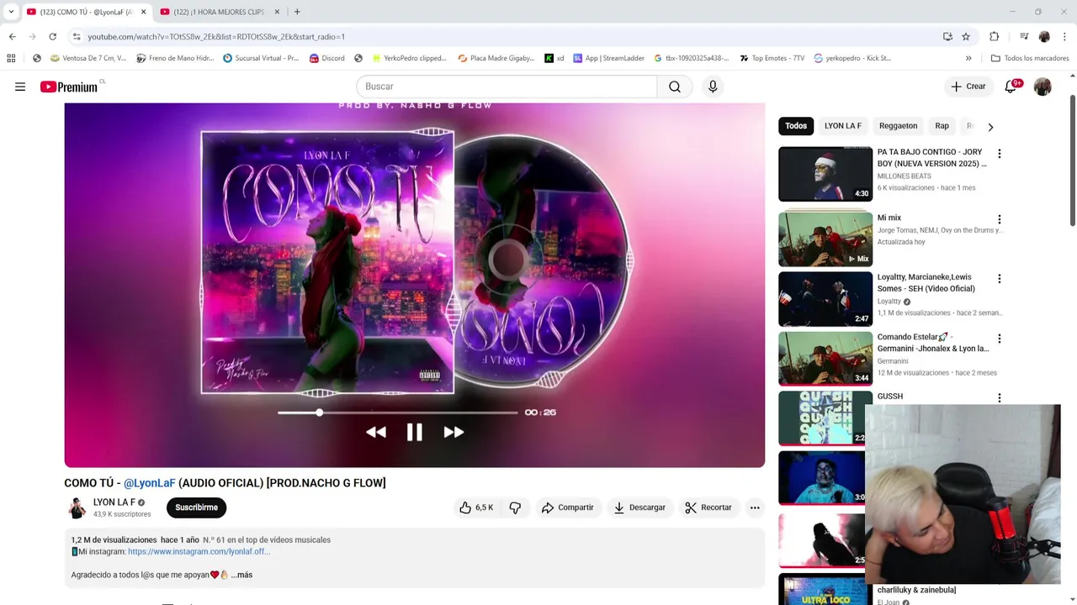Open PA TA BAJO CONTIGO video thumbnail

coord(825,174)
